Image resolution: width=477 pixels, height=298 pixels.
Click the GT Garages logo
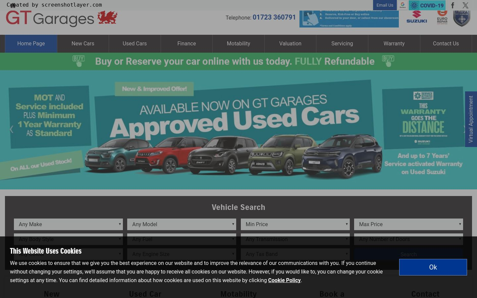point(62,18)
